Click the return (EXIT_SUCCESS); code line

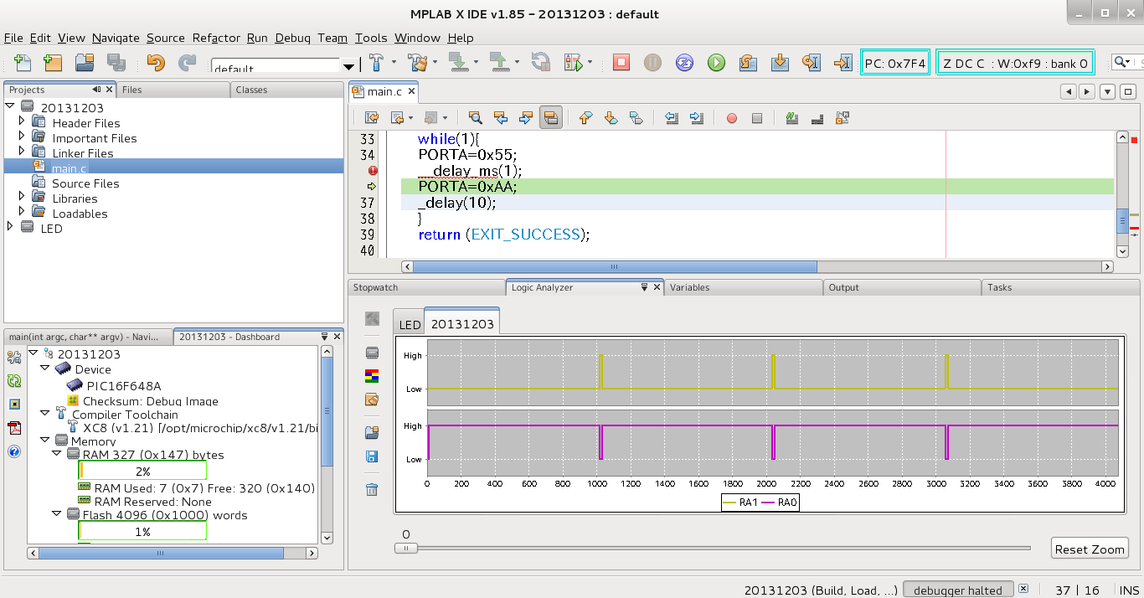point(504,235)
